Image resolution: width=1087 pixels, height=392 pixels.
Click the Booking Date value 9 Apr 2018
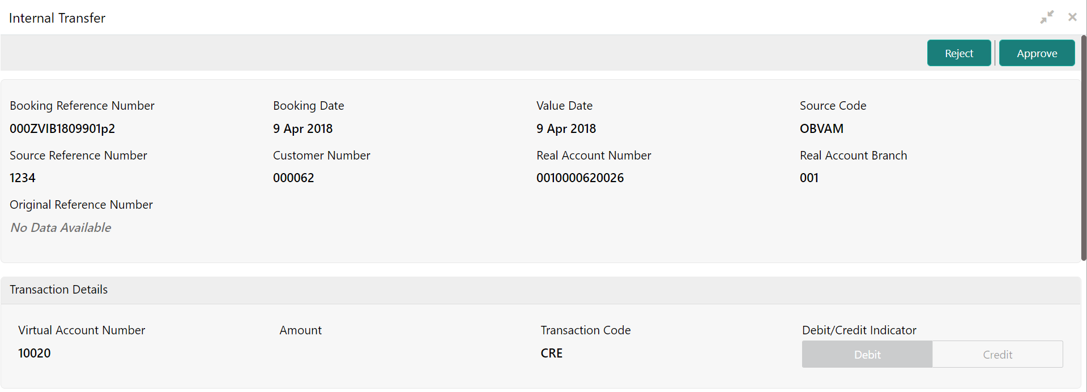(x=303, y=129)
